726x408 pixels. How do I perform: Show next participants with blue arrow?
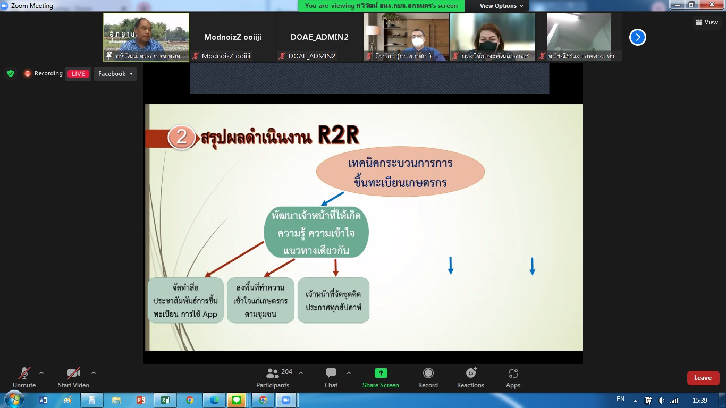638,37
